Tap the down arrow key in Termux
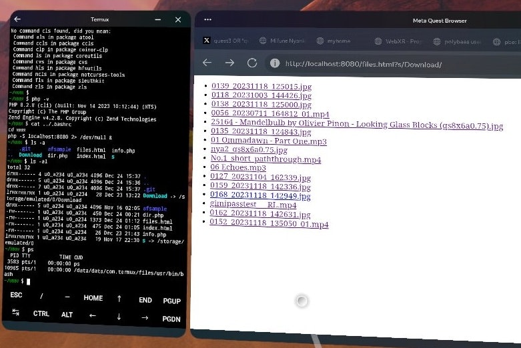This screenshot has width=521, height=348. pyautogui.click(x=119, y=317)
